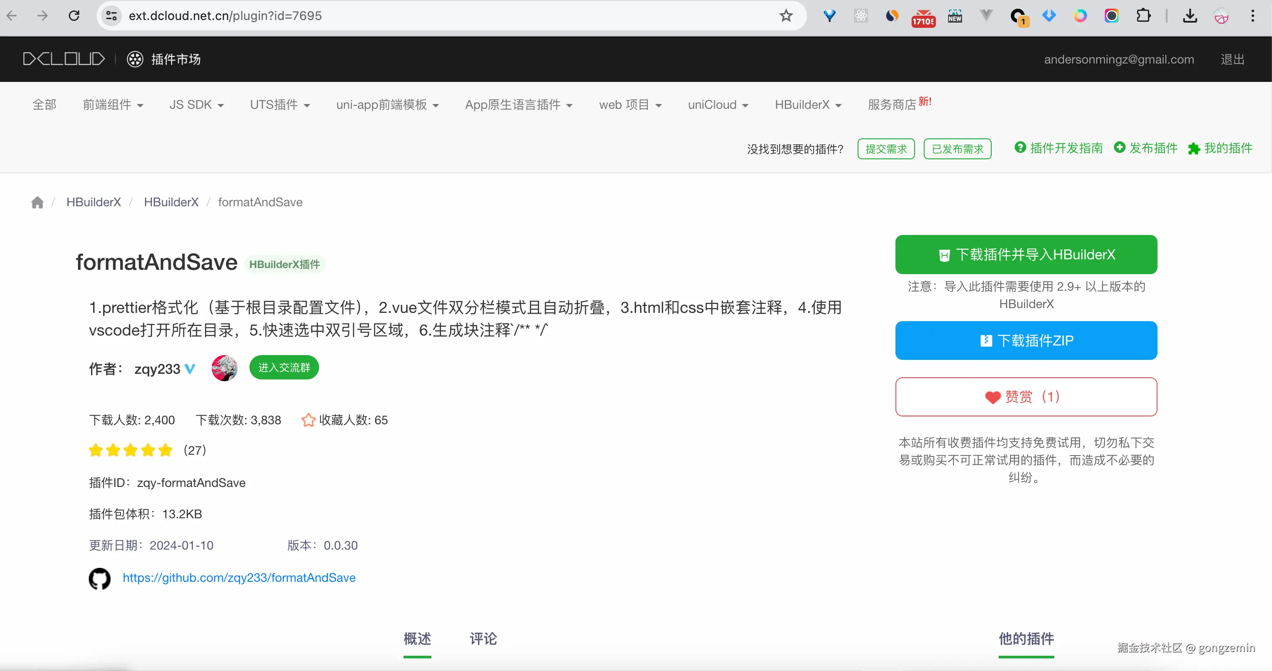Image resolution: width=1272 pixels, height=671 pixels.
Task: Open the browser extensions puzzle icon
Action: coord(1143,16)
